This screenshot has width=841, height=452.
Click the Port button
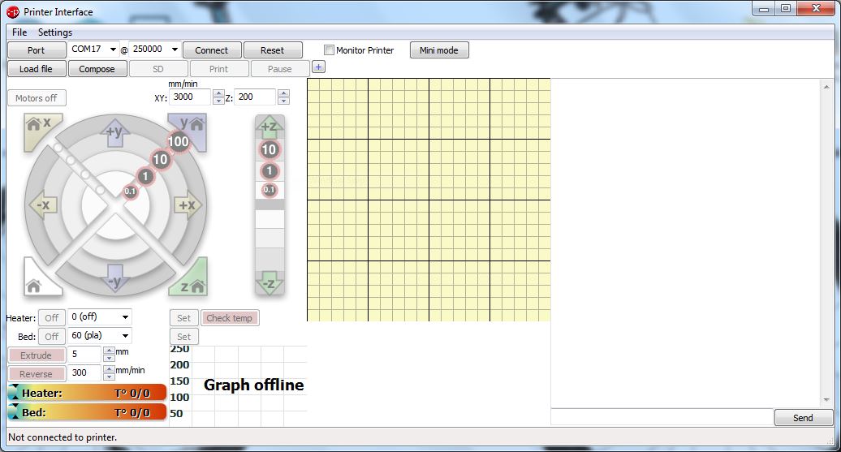coord(37,50)
